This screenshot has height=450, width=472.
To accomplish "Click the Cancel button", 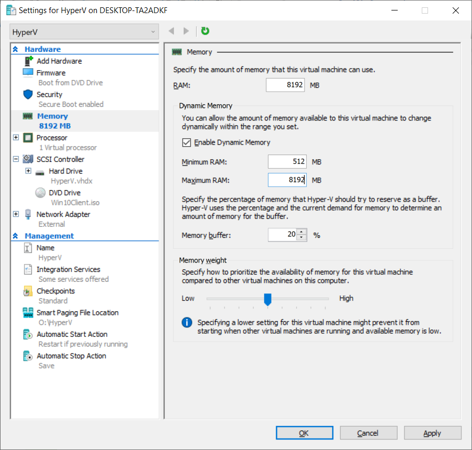I will (367, 433).
